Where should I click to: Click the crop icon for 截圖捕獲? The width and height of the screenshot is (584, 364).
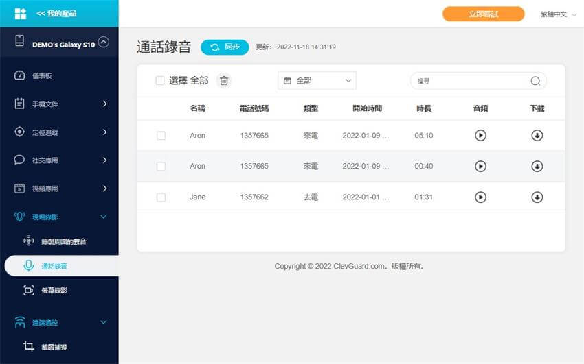point(29,347)
